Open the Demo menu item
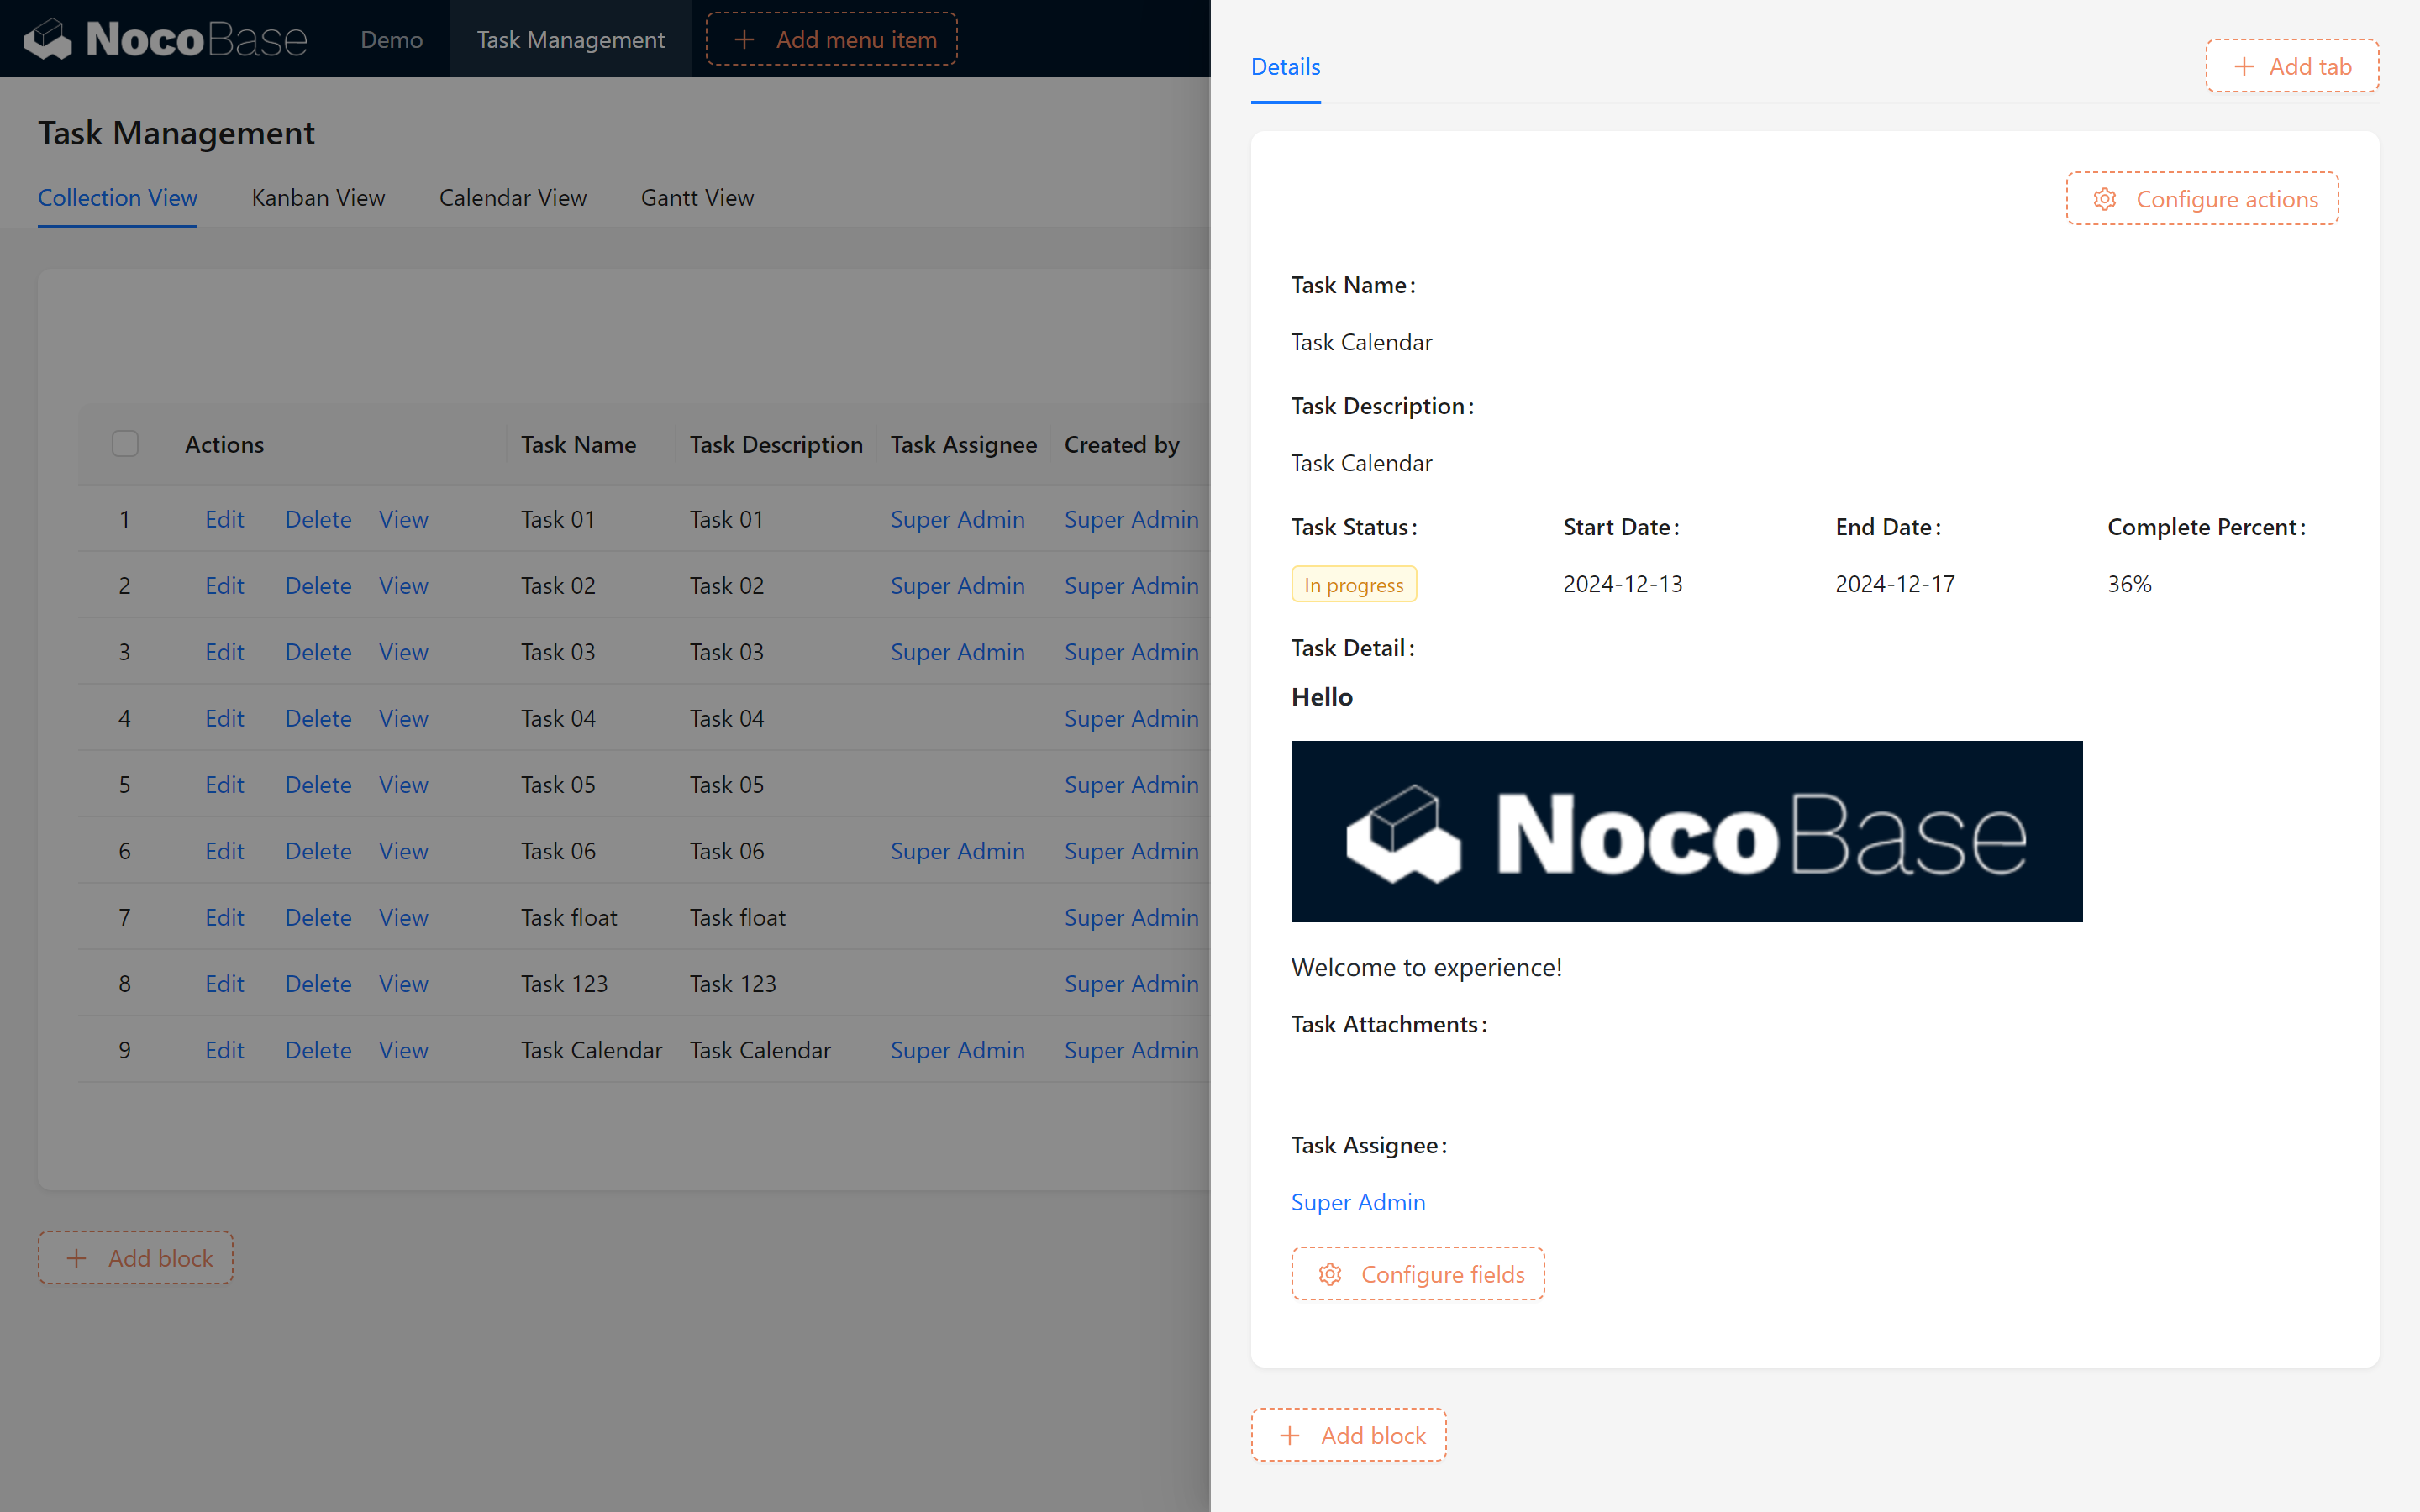This screenshot has height=1512, width=2420. click(x=391, y=40)
